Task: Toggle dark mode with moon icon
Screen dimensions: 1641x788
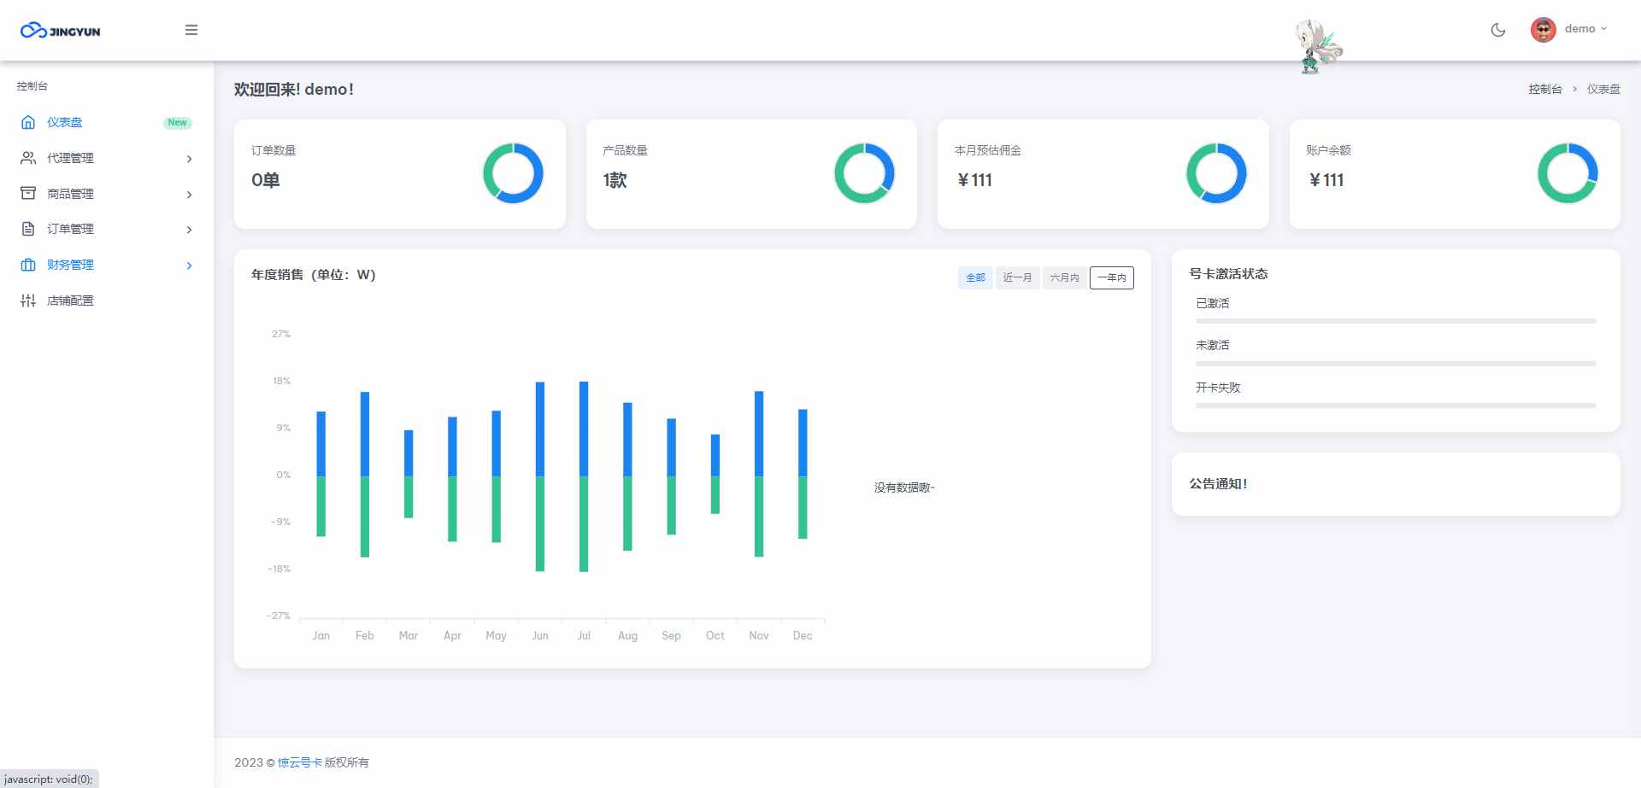Action: [1497, 30]
